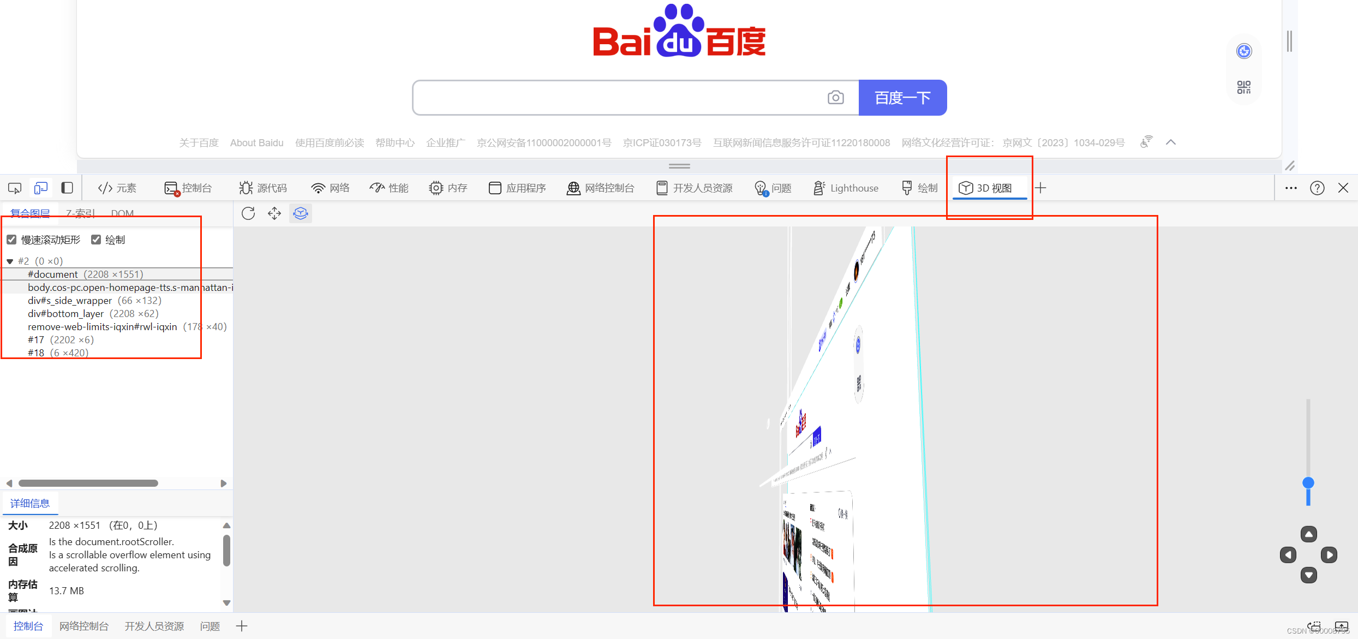This screenshot has width=1358, height=639.
Task: Toggle the dock sidebar panel icon
Action: (67, 188)
